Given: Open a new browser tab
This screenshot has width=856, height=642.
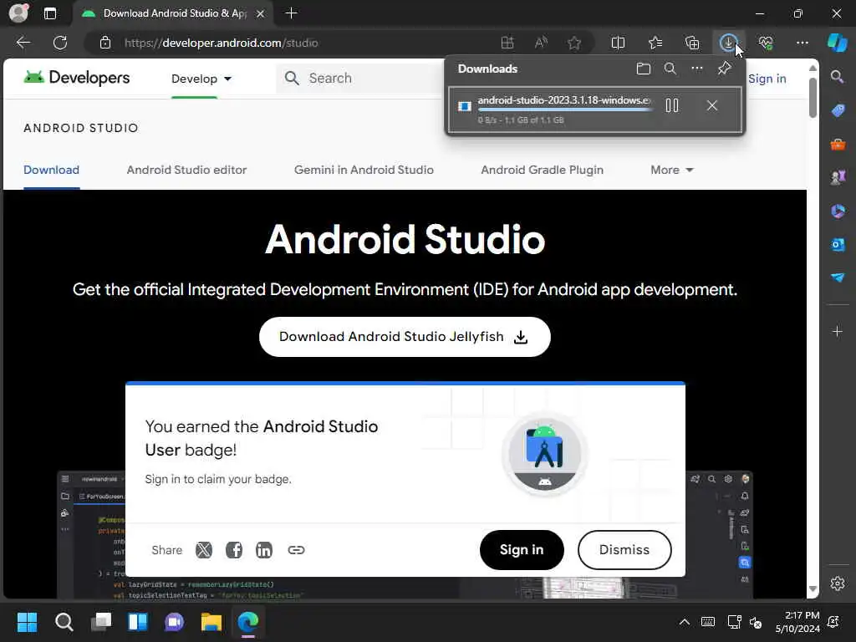Looking at the screenshot, I should tap(291, 13).
